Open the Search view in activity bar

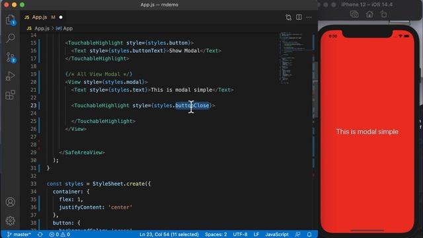(x=11, y=38)
